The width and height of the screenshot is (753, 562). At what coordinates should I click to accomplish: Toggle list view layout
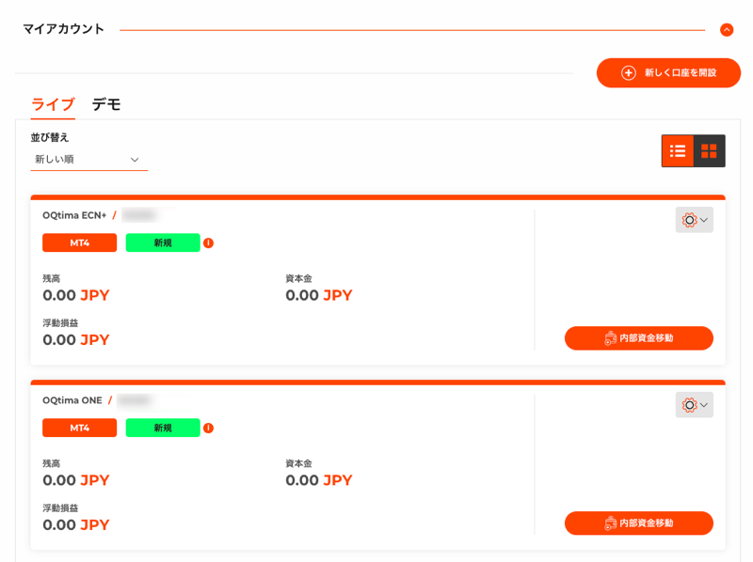(x=678, y=151)
